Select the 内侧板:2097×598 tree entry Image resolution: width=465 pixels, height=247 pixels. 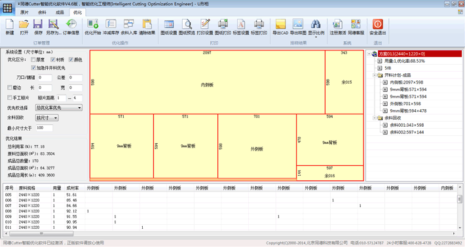[x=407, y=82]
